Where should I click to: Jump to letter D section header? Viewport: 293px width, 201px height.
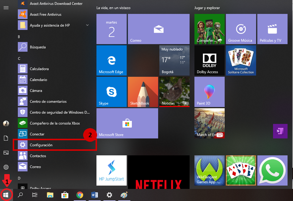[19, 178]
